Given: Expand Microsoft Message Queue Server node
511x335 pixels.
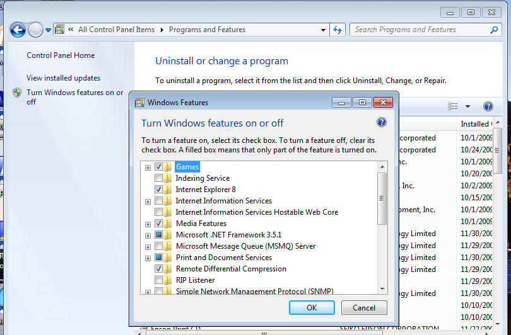Looking at the screenshot, I should [148, 247].
